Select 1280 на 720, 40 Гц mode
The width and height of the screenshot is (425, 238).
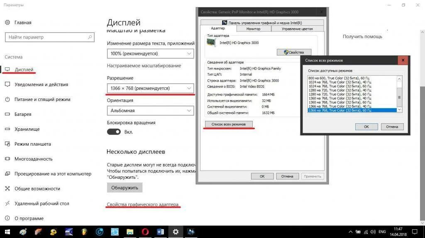352,90
